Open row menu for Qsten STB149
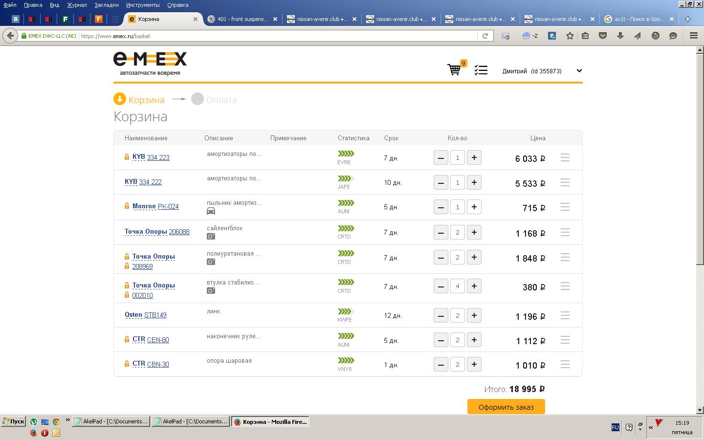 pos(565,315)
